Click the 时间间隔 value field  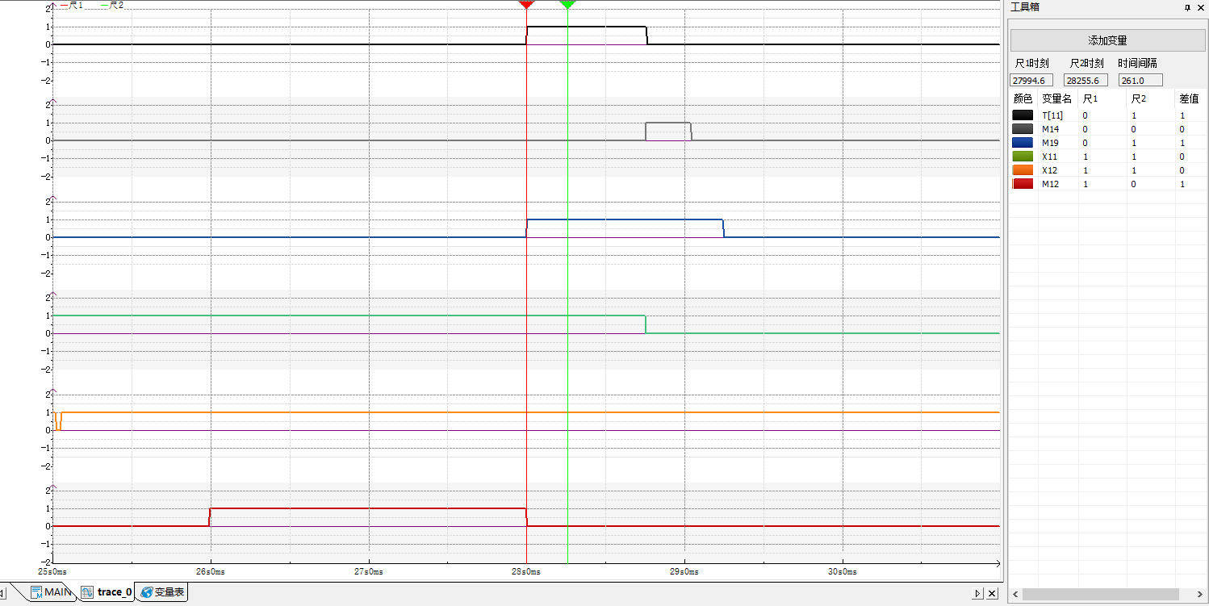[1140, 80]
